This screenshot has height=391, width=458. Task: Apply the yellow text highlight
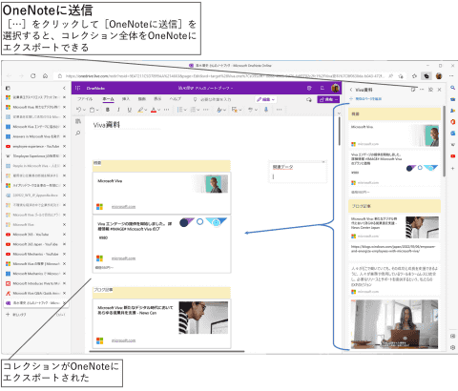pyautogui.click(x=140, y=110)
